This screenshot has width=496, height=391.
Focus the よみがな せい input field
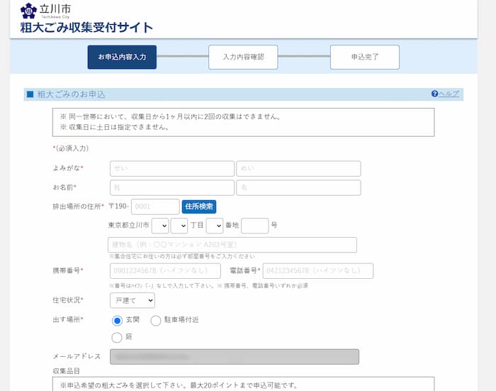(x=171, y=168)
